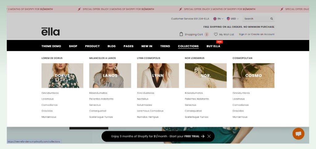Click the LOREM DE DORUS heading

(52, 58)
